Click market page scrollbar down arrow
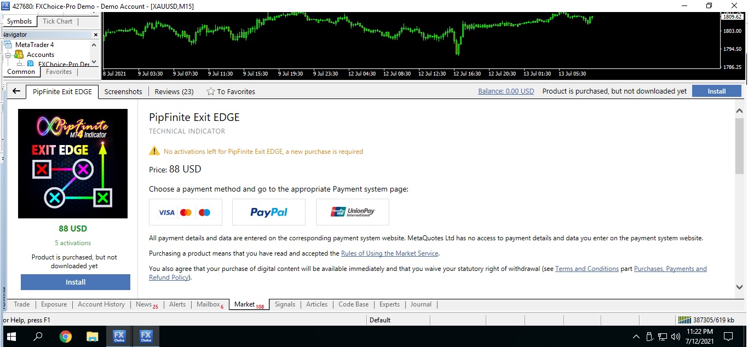 (739, 286)
